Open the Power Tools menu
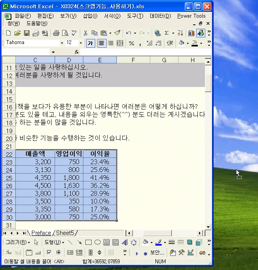 192,16
